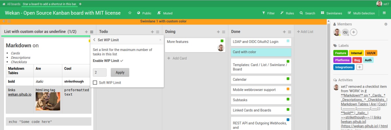Open the swimlane hamburger menu
Viewport: 391px width, 130px height.
(x=9, y=21)
